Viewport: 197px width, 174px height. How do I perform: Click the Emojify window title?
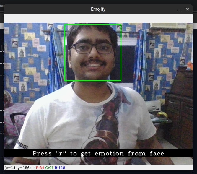pos(98,9)
